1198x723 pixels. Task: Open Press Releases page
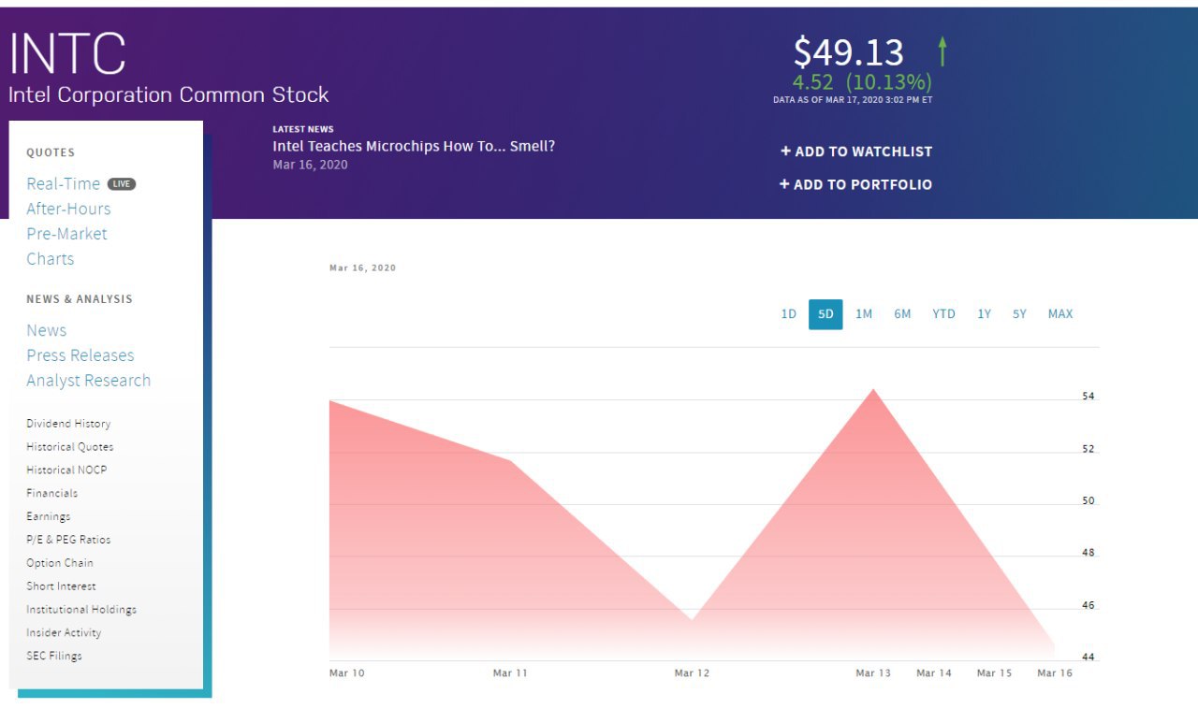point(80,355)
